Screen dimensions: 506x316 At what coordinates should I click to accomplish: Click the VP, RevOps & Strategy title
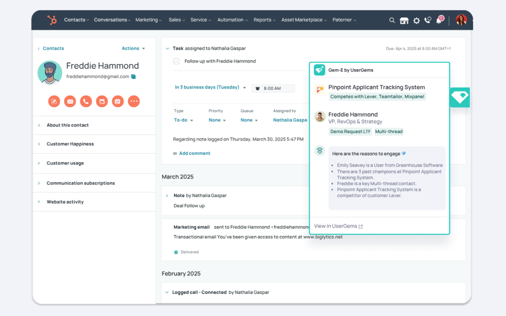355,122
